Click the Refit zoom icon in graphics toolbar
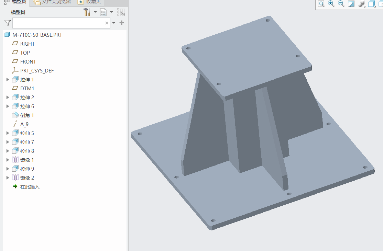The height and width of the screenshot is (251, 383). 321,4
